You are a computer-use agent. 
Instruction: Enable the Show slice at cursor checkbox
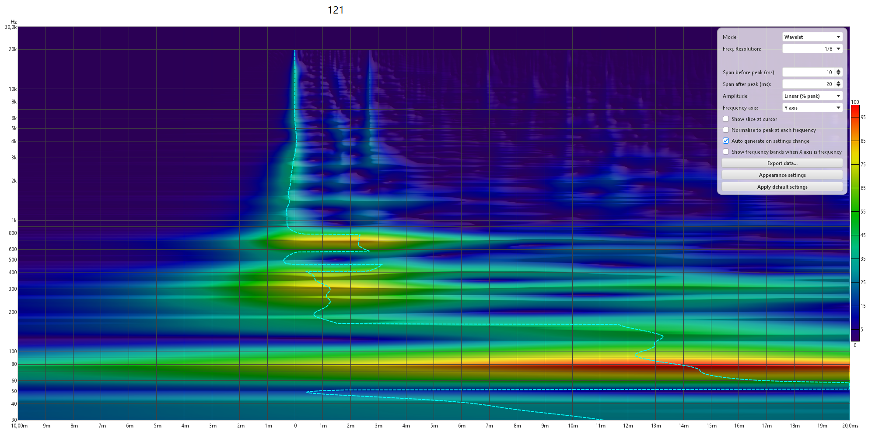click(726, 119)
